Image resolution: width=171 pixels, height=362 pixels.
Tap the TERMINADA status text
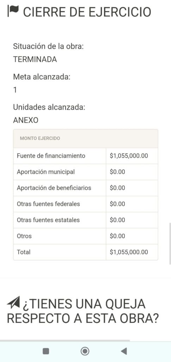tap(35, 59)
